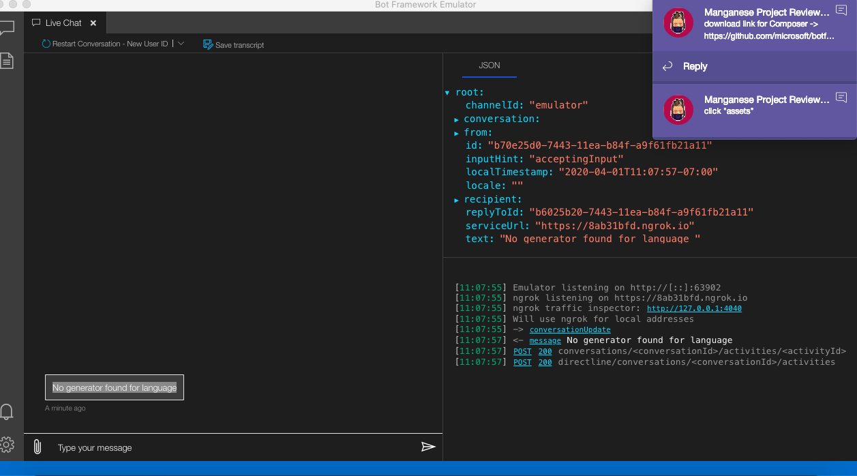Click the localTimestamp value in JSON

(638, 172)
